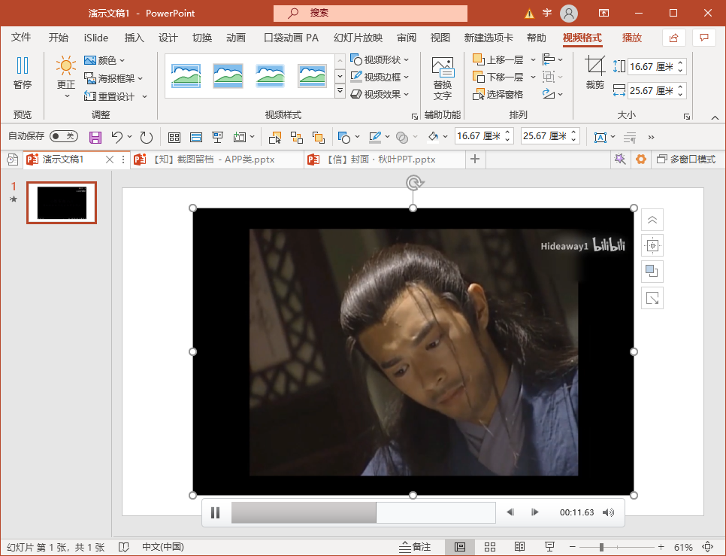Expand the 视频形状 dropdown
Screen dimensions: 726x556
pos(381,59)
